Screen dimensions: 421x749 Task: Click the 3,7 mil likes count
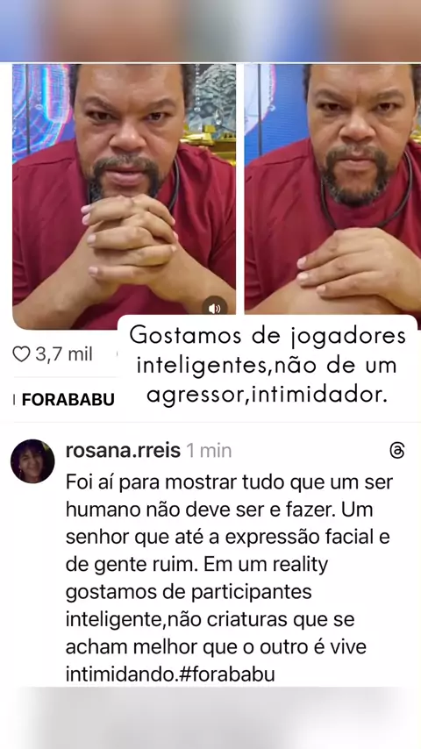pyautogui.click(x=63, y=354)
